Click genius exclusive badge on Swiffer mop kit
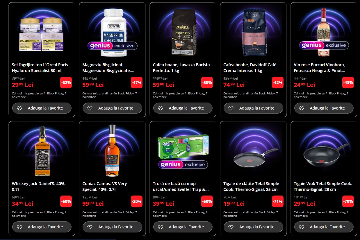This screenshot has width=360, height=240. (183, 164)
